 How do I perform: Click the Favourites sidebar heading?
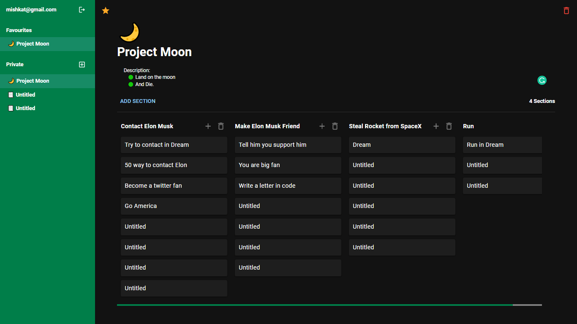click(19, 30)
